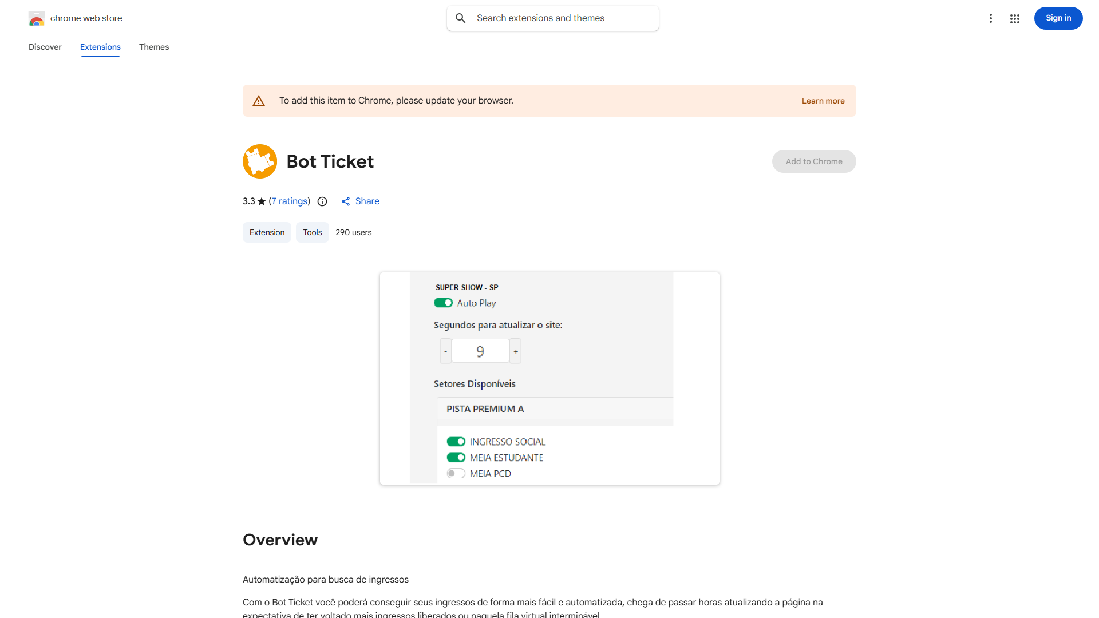This screenshot has height=618, width=1099.
Task: Click the Add to Chrome button
Action: coord(813,161)
